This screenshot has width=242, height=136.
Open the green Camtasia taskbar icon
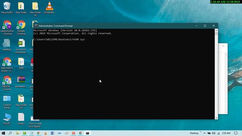point(25,133)
